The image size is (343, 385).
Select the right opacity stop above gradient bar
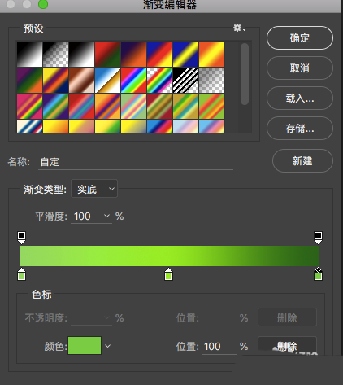click(318, 238)
